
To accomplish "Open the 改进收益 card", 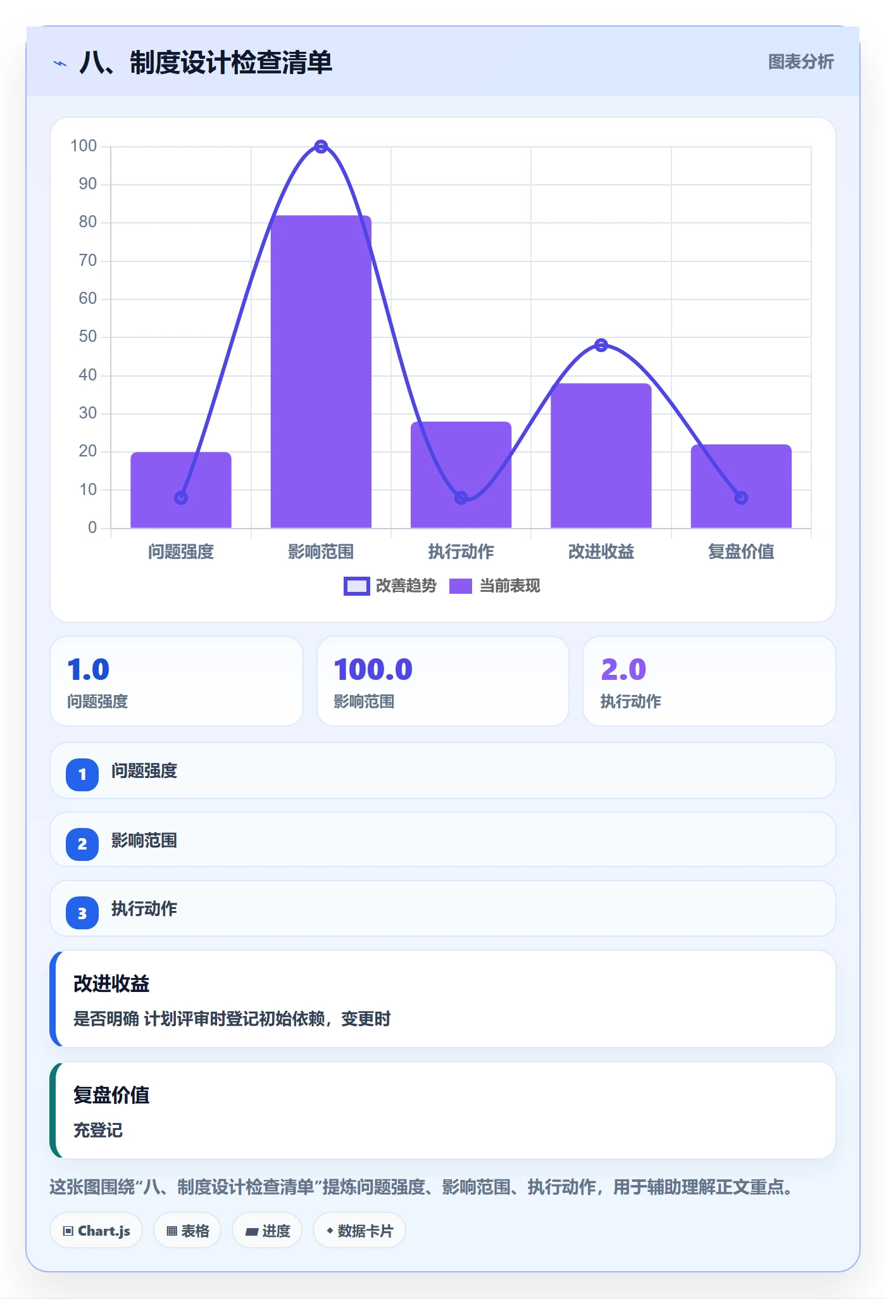I will (443, 999).
